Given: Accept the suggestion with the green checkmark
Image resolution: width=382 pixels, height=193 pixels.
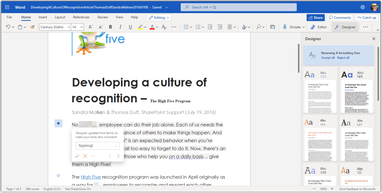Looking at the screenshot, I should coord(77,156).
